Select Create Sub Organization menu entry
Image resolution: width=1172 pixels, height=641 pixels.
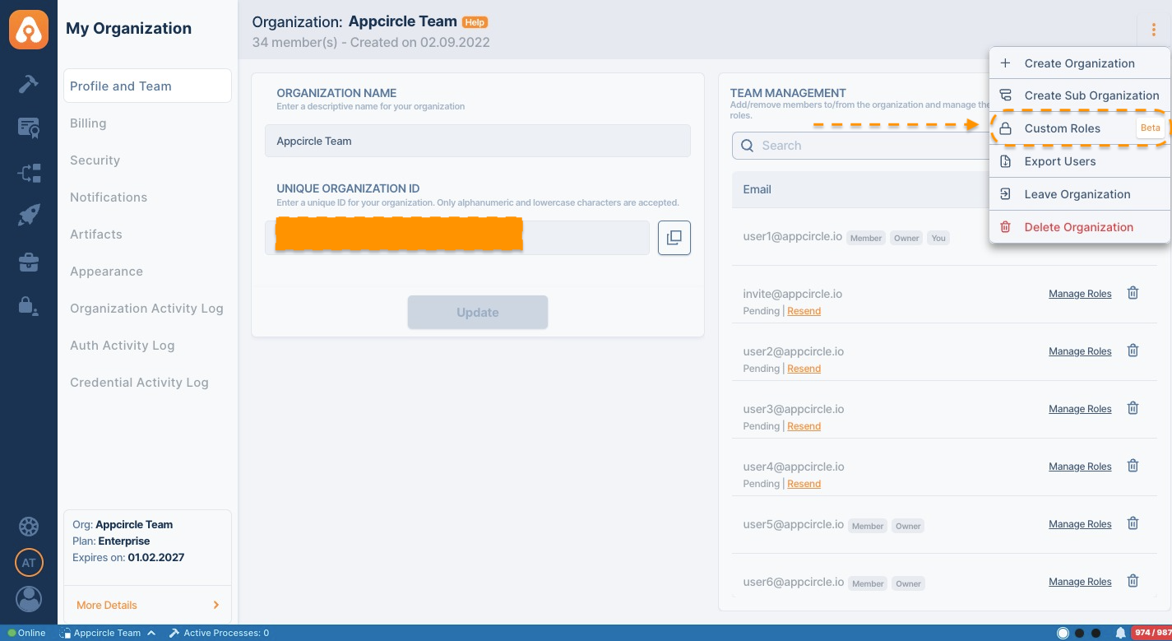(1079, 95)
